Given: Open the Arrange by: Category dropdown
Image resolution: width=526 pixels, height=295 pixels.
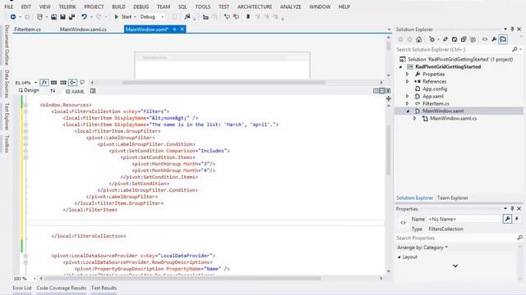Looking at the screenshot, I should pyautogui.click(x=422, y=247).
